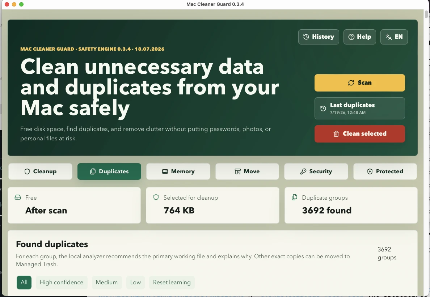Open the Memory tab
Image resolution: width=430 pixels, height=297 pixels.
(178, 171)
